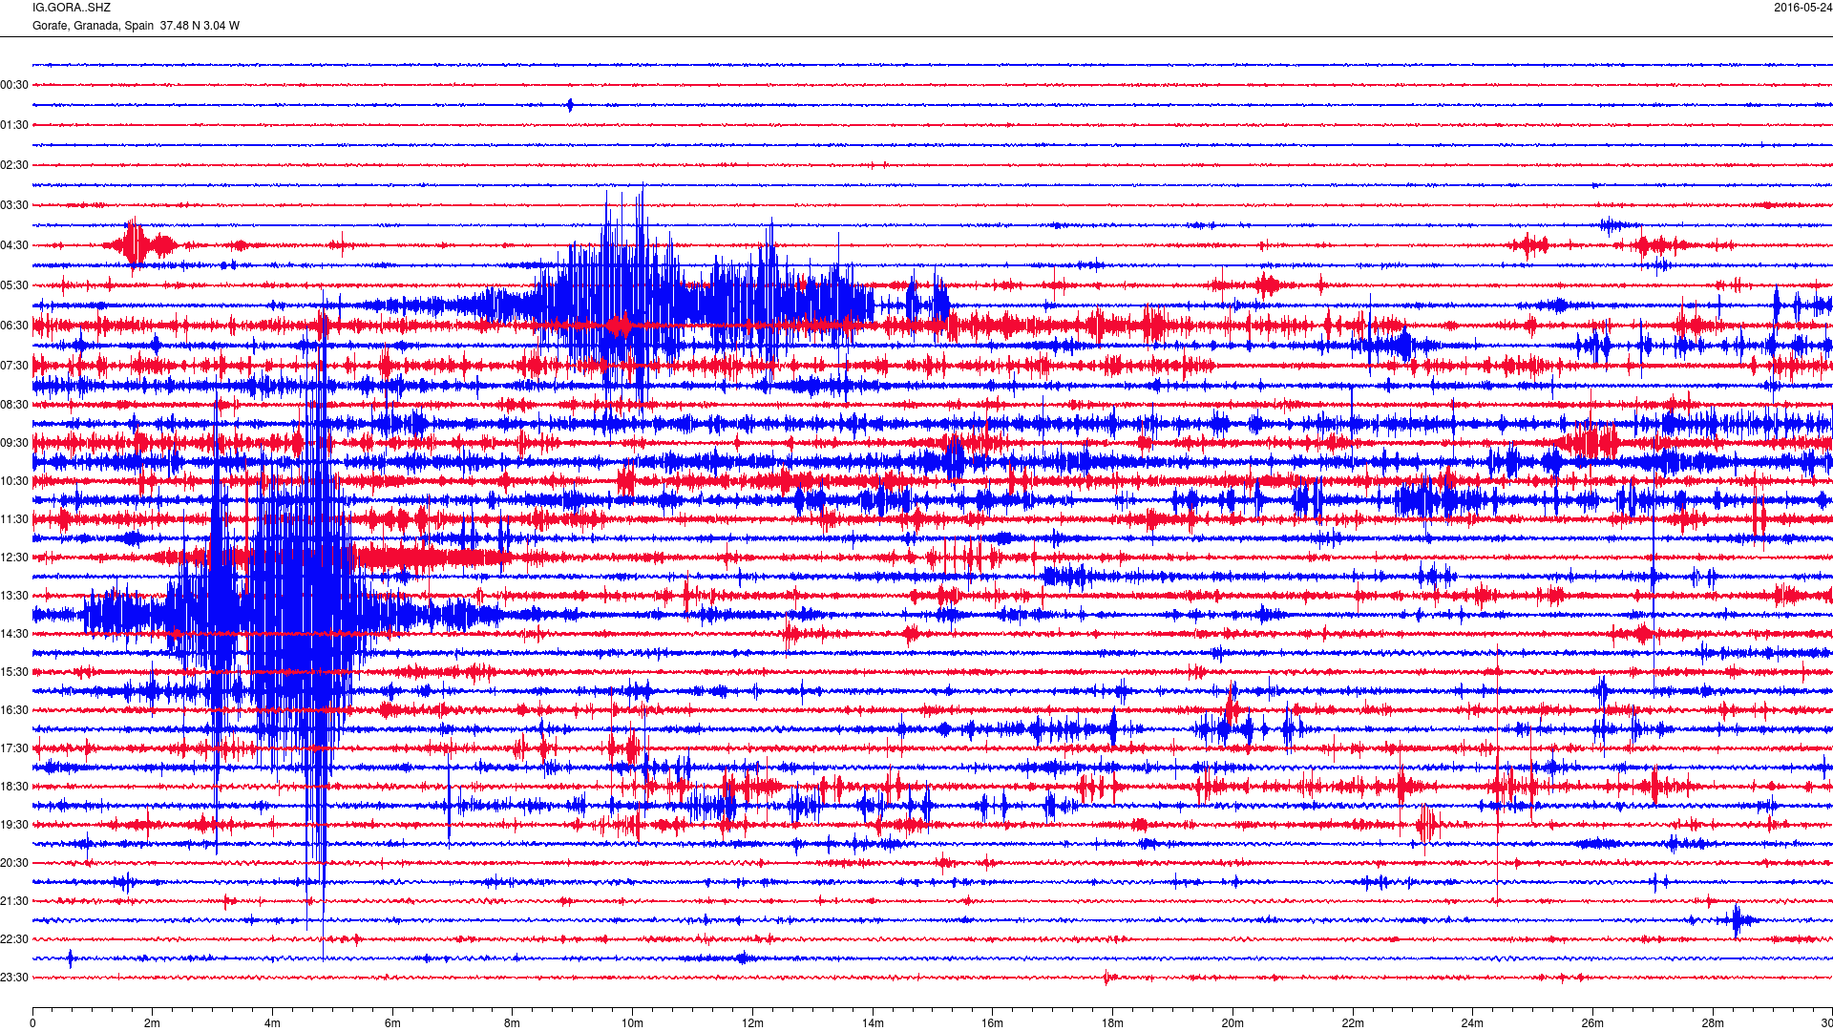Click the 13:30 time label
The width and height of the screenshot is (1833, 1031).
(x=14, y=596)
